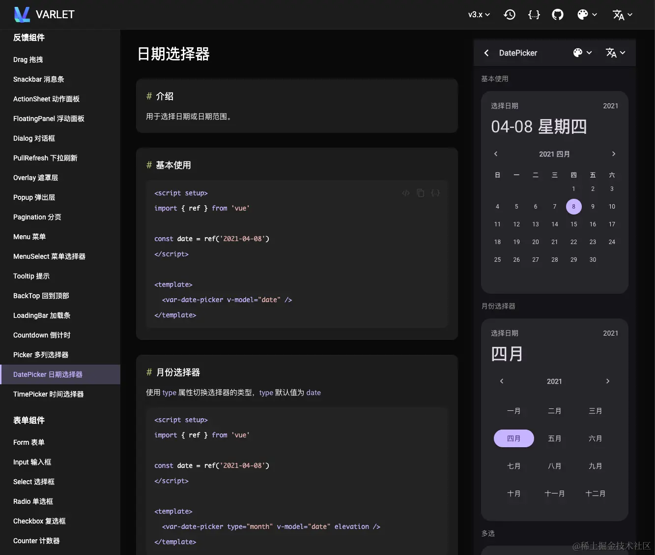Open Picker 多列选择器 sidebar item

60,355
